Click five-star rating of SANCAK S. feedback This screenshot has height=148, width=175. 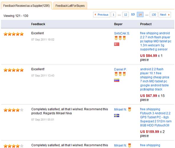(x=14, y=34)
